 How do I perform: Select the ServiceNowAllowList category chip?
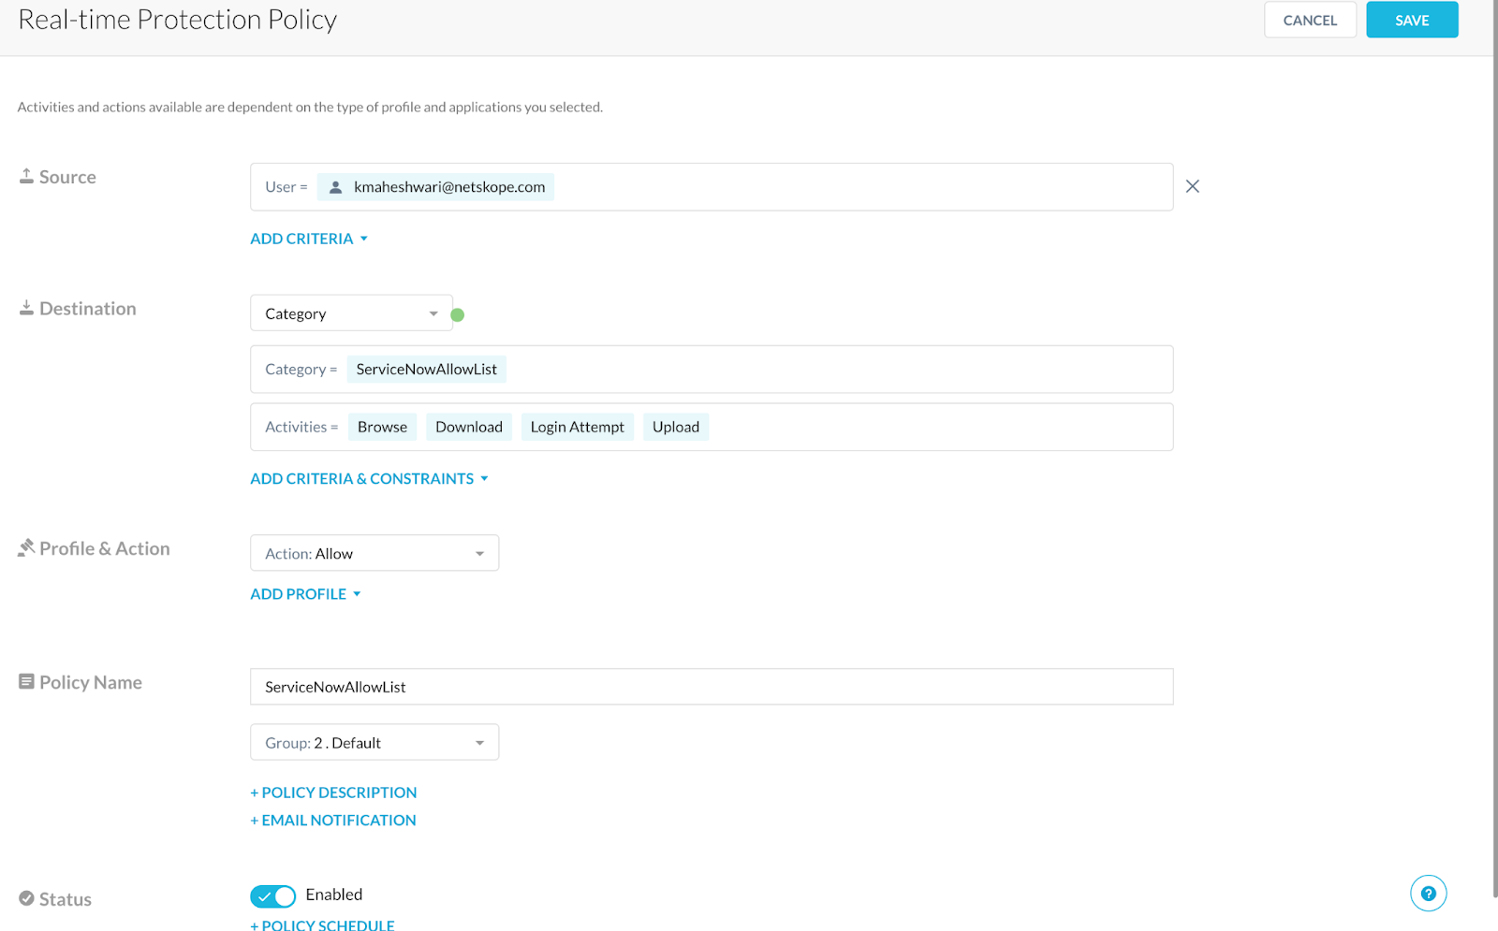click(x=426, y=370)
